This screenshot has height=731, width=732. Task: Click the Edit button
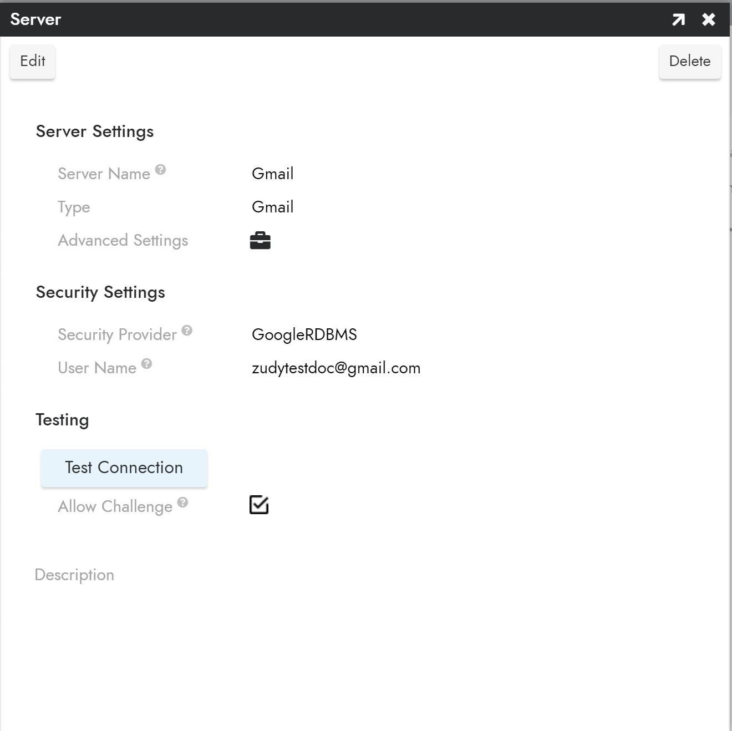32,61
